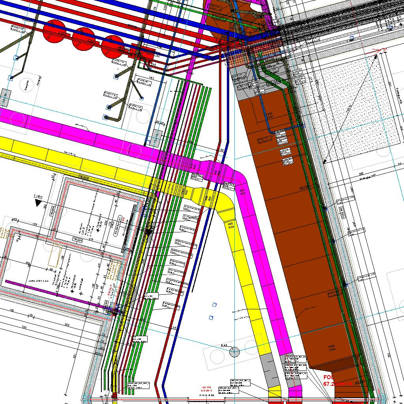
Task: Select the leftmost red circular tank
Action: tap(54, 30)
